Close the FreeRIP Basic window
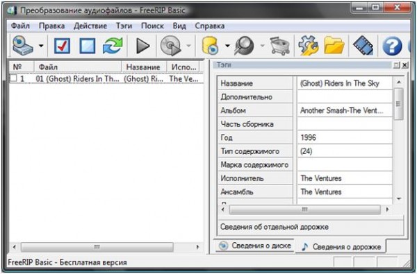 click(x=397, y=8)
